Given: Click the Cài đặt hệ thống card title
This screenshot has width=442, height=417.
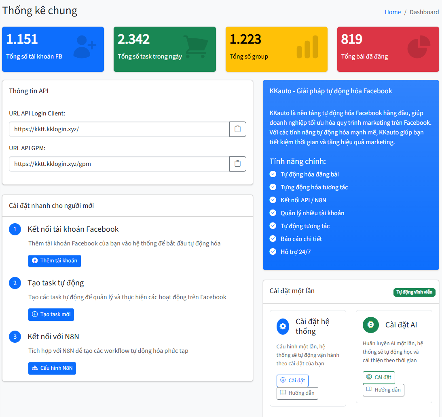Looking at the screenshot, I should (312, 327).
